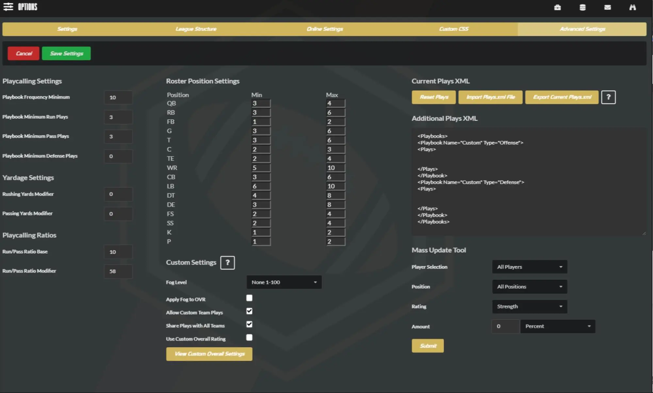Image resolution: width=653 pixels, height=393 pixels.
Task: Click the Playbook Minimum Run Plays field
Action: [118, 117]
